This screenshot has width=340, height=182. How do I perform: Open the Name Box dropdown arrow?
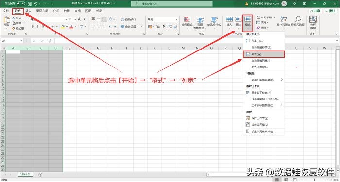(x=21, y=41)
